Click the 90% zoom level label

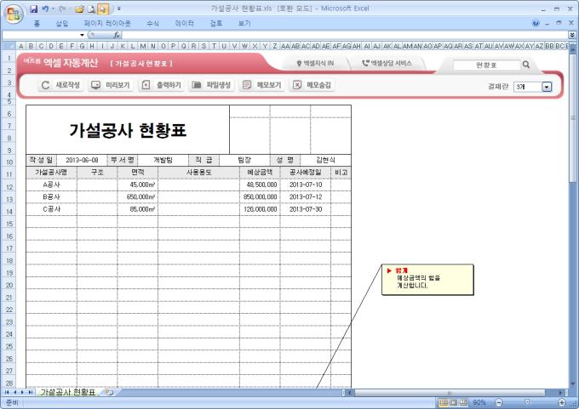click(x=479, y=402)
